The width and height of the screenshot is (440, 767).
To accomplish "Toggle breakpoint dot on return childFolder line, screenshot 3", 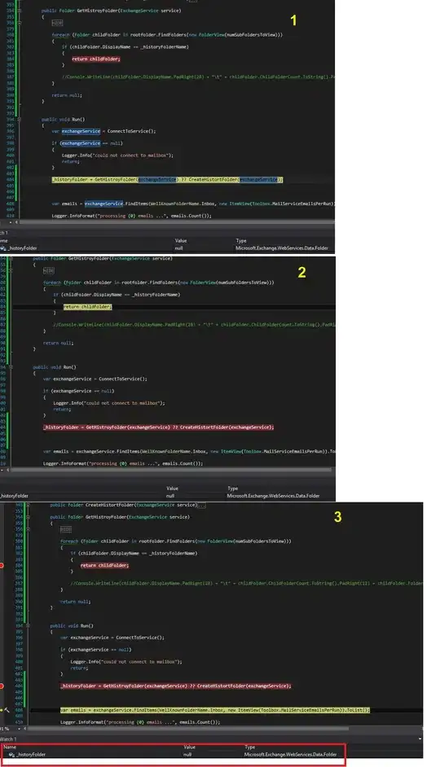I will pos(2,565).
